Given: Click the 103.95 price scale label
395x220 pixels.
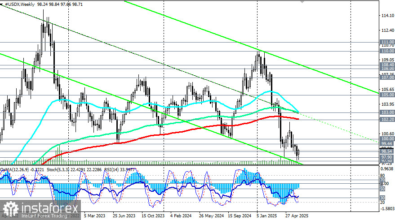Looking at the screenshot, I should point(387,104).
